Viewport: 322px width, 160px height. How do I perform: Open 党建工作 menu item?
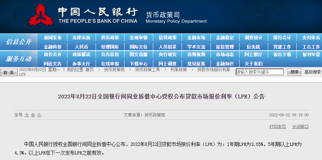point(282,47)
